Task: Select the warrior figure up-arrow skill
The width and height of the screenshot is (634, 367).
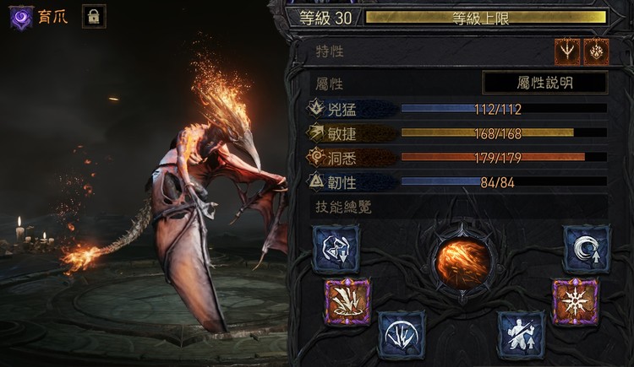Action: 521,335
